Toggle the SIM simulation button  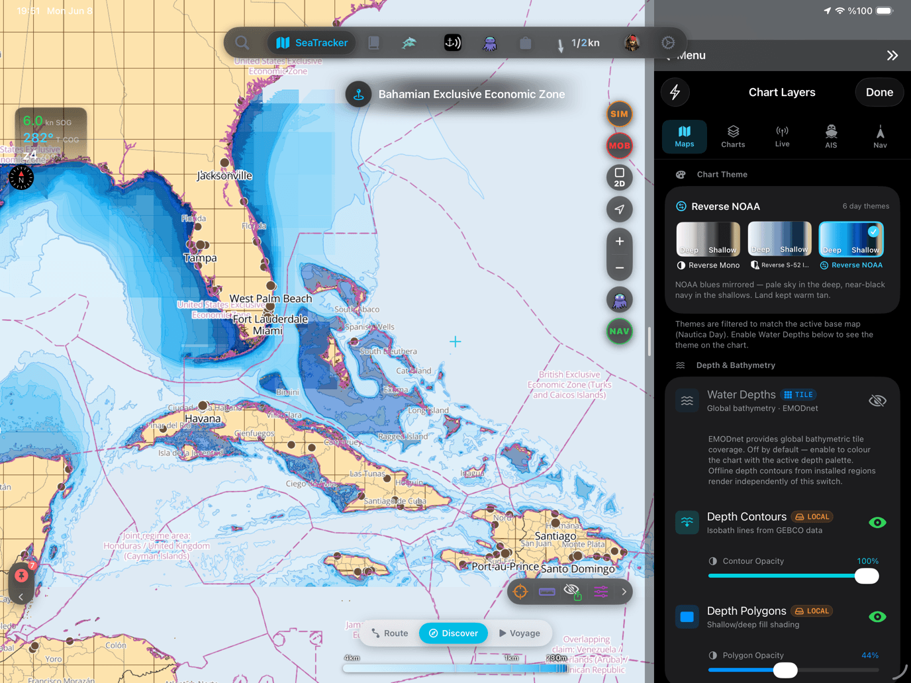click(x=620, y=114)
